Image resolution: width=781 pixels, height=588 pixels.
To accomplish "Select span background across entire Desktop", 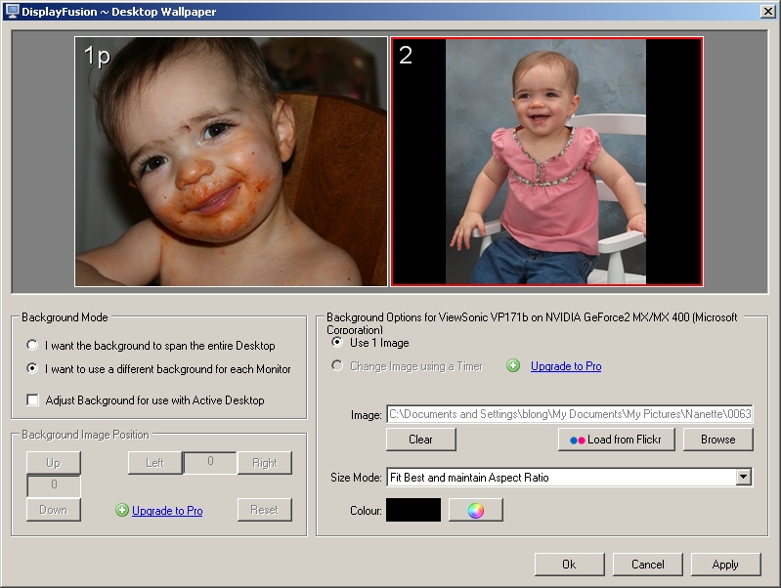I will coord(33,346).
